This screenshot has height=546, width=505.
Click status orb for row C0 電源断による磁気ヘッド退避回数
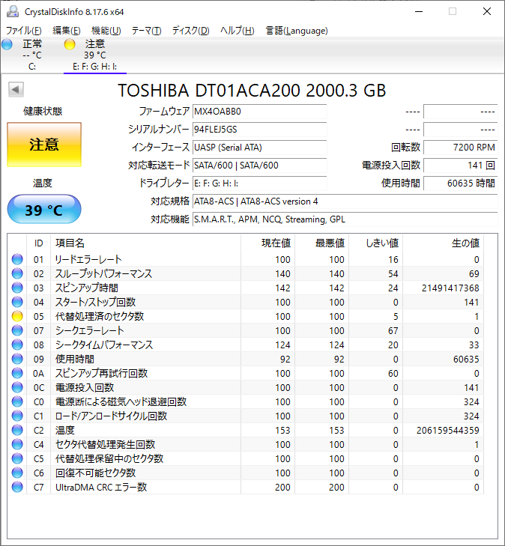point(17,402)
